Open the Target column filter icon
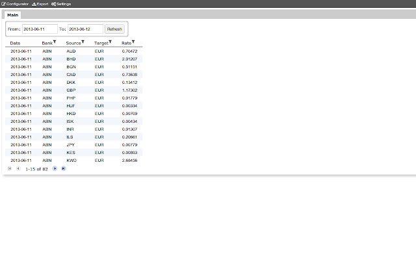Image resolution: width=416 pixels, height=260 pixels. click(x=110, y=42)
